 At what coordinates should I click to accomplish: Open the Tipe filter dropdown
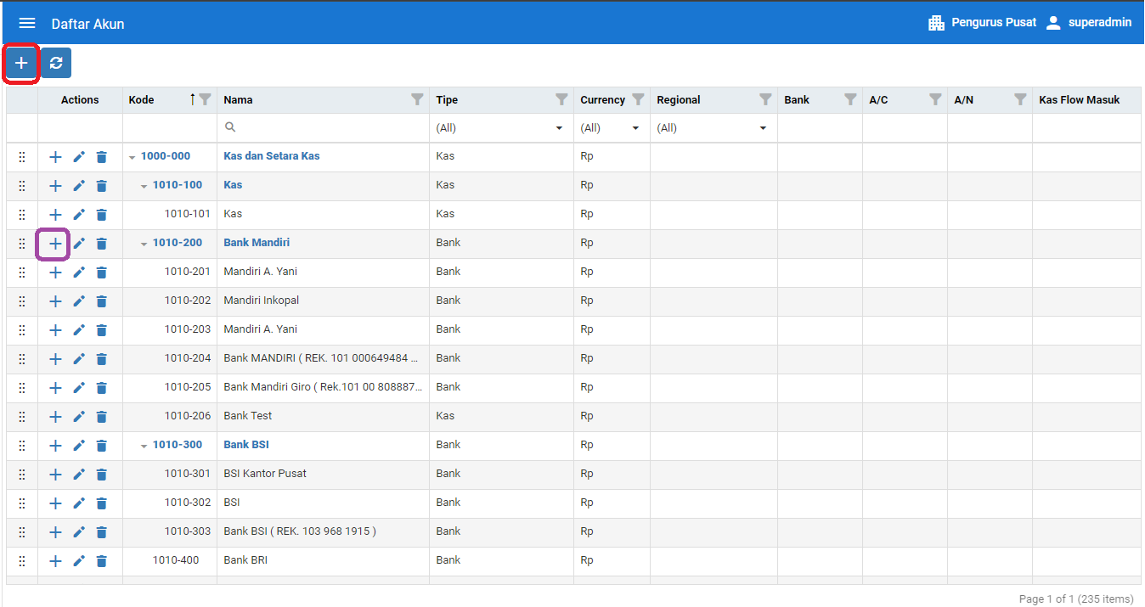pyautogui.click(x=499, y=128)
